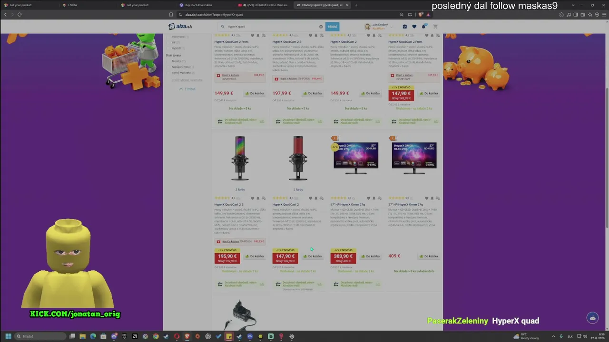Click the Brave Shields icon in address bar
This screenshot has height=342, width=609.
tap(422, 15)
